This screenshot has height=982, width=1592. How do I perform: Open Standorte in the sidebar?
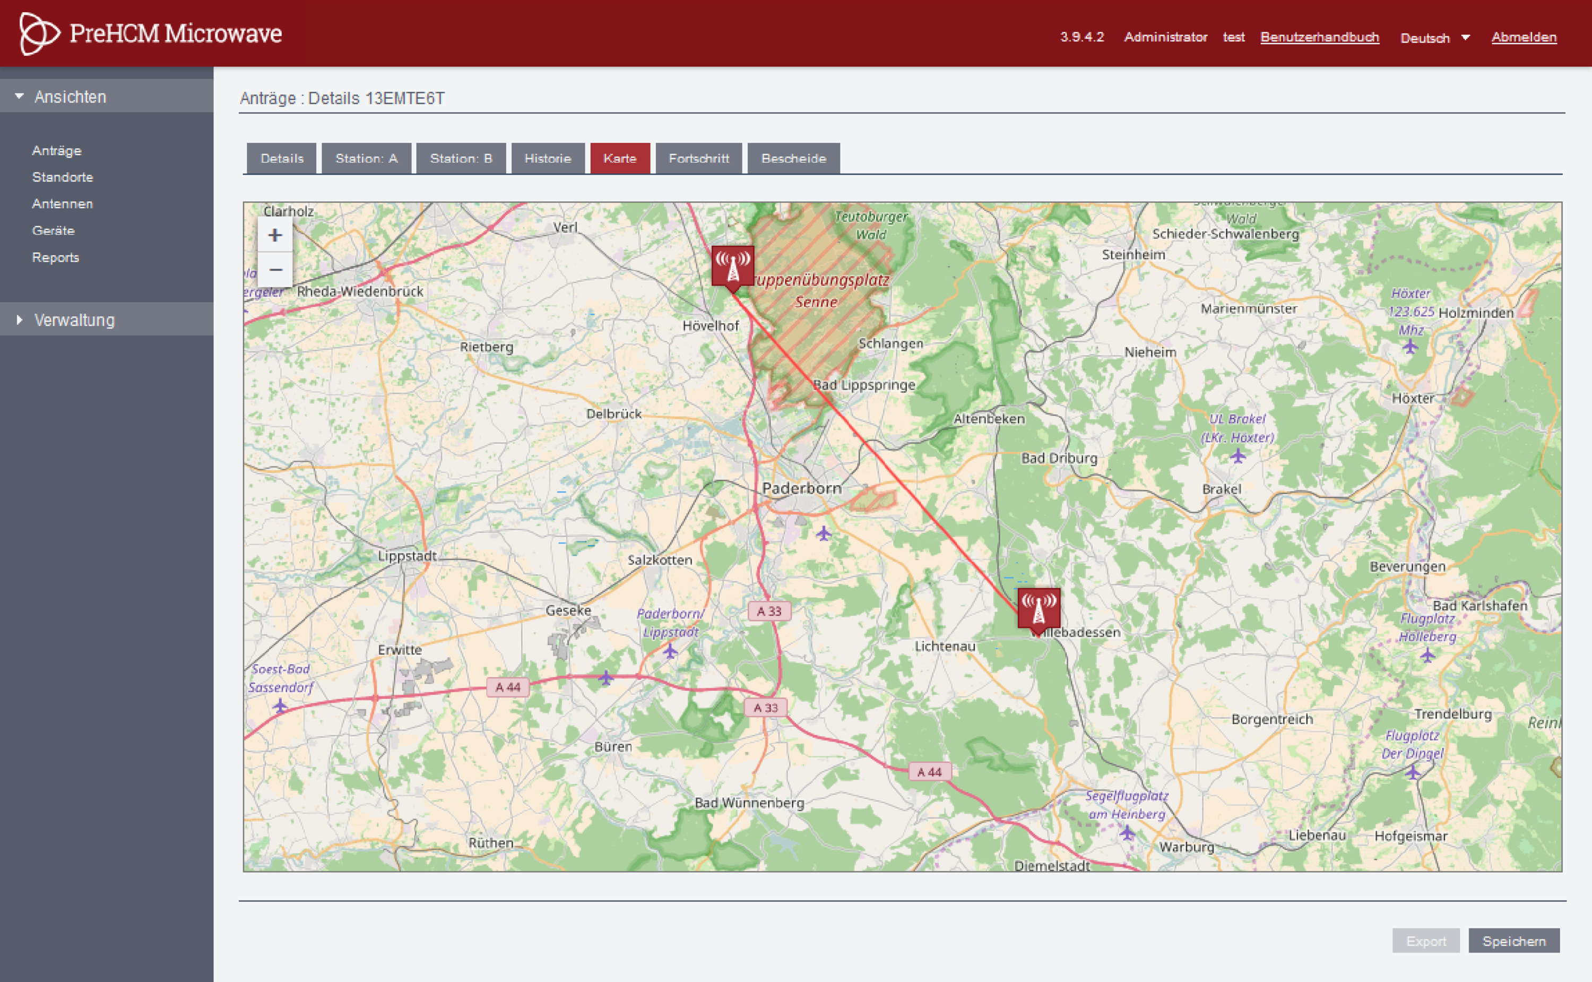tap(62, 177)
